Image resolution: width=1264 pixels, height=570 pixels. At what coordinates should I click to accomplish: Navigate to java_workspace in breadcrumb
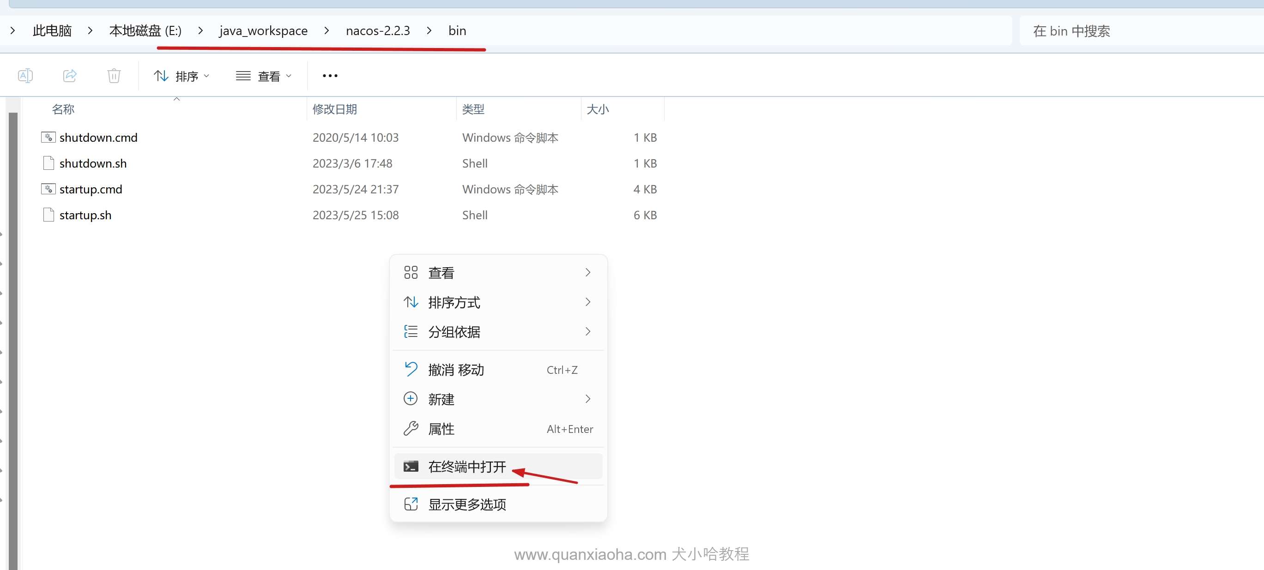click(264, 31)
